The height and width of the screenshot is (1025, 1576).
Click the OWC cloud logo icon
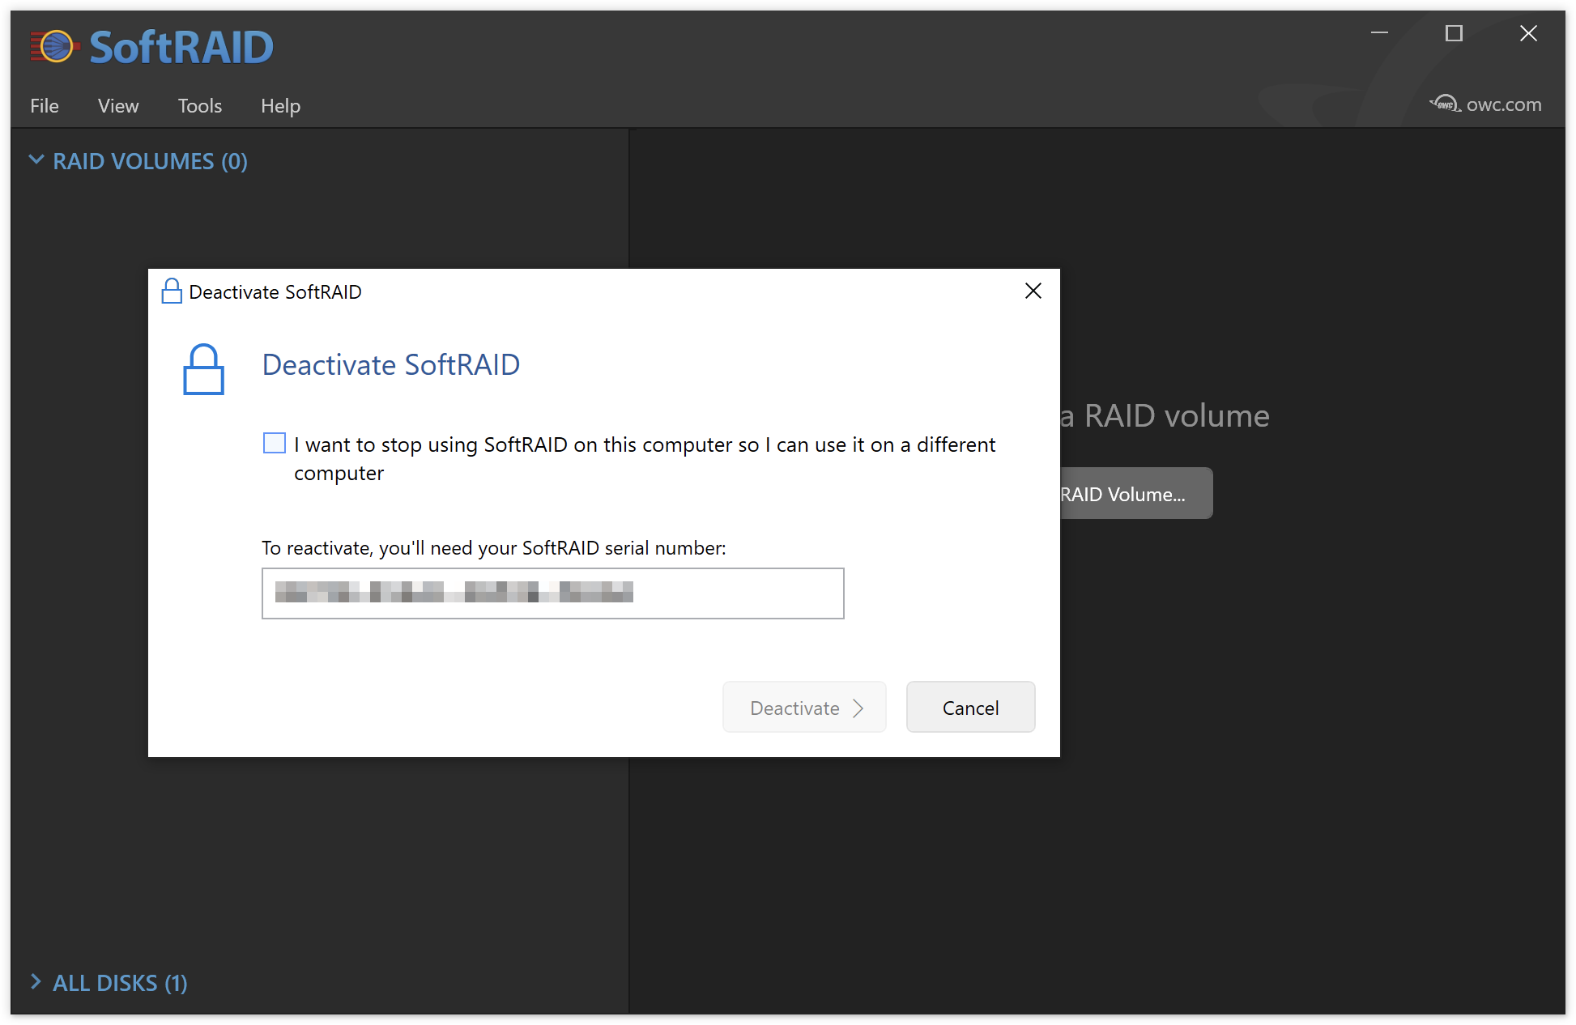pos(1444,104)
